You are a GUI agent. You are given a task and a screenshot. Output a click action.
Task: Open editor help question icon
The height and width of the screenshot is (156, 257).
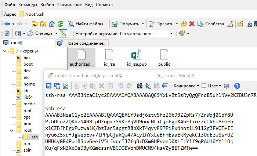[237, 86]
